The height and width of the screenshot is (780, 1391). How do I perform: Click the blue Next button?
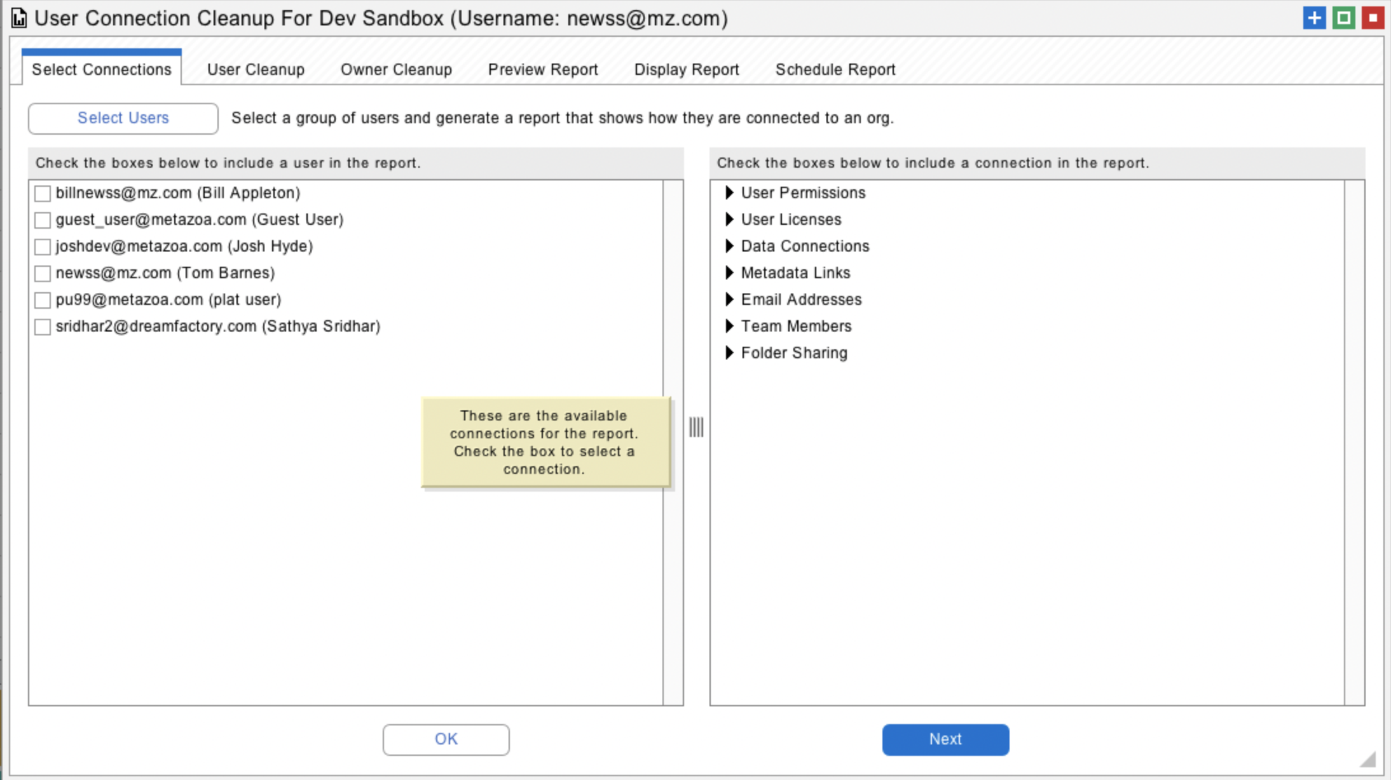click(x=945, y=739)
